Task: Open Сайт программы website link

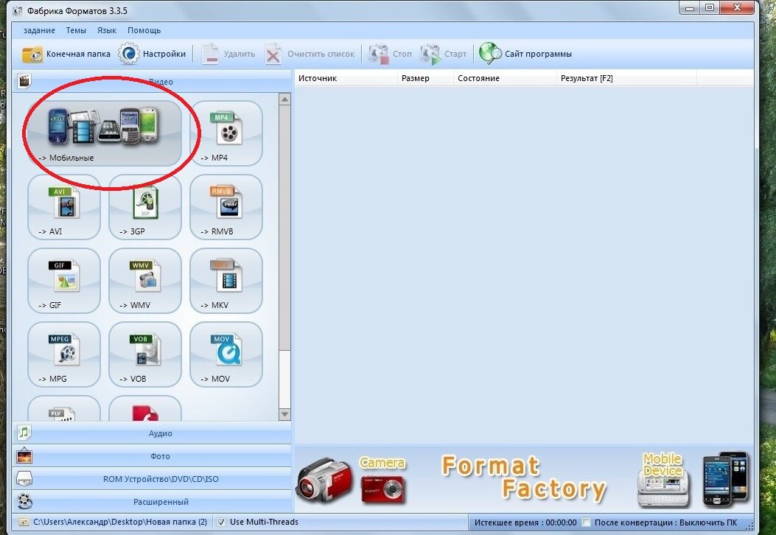Action: click(x=525, y=54)
